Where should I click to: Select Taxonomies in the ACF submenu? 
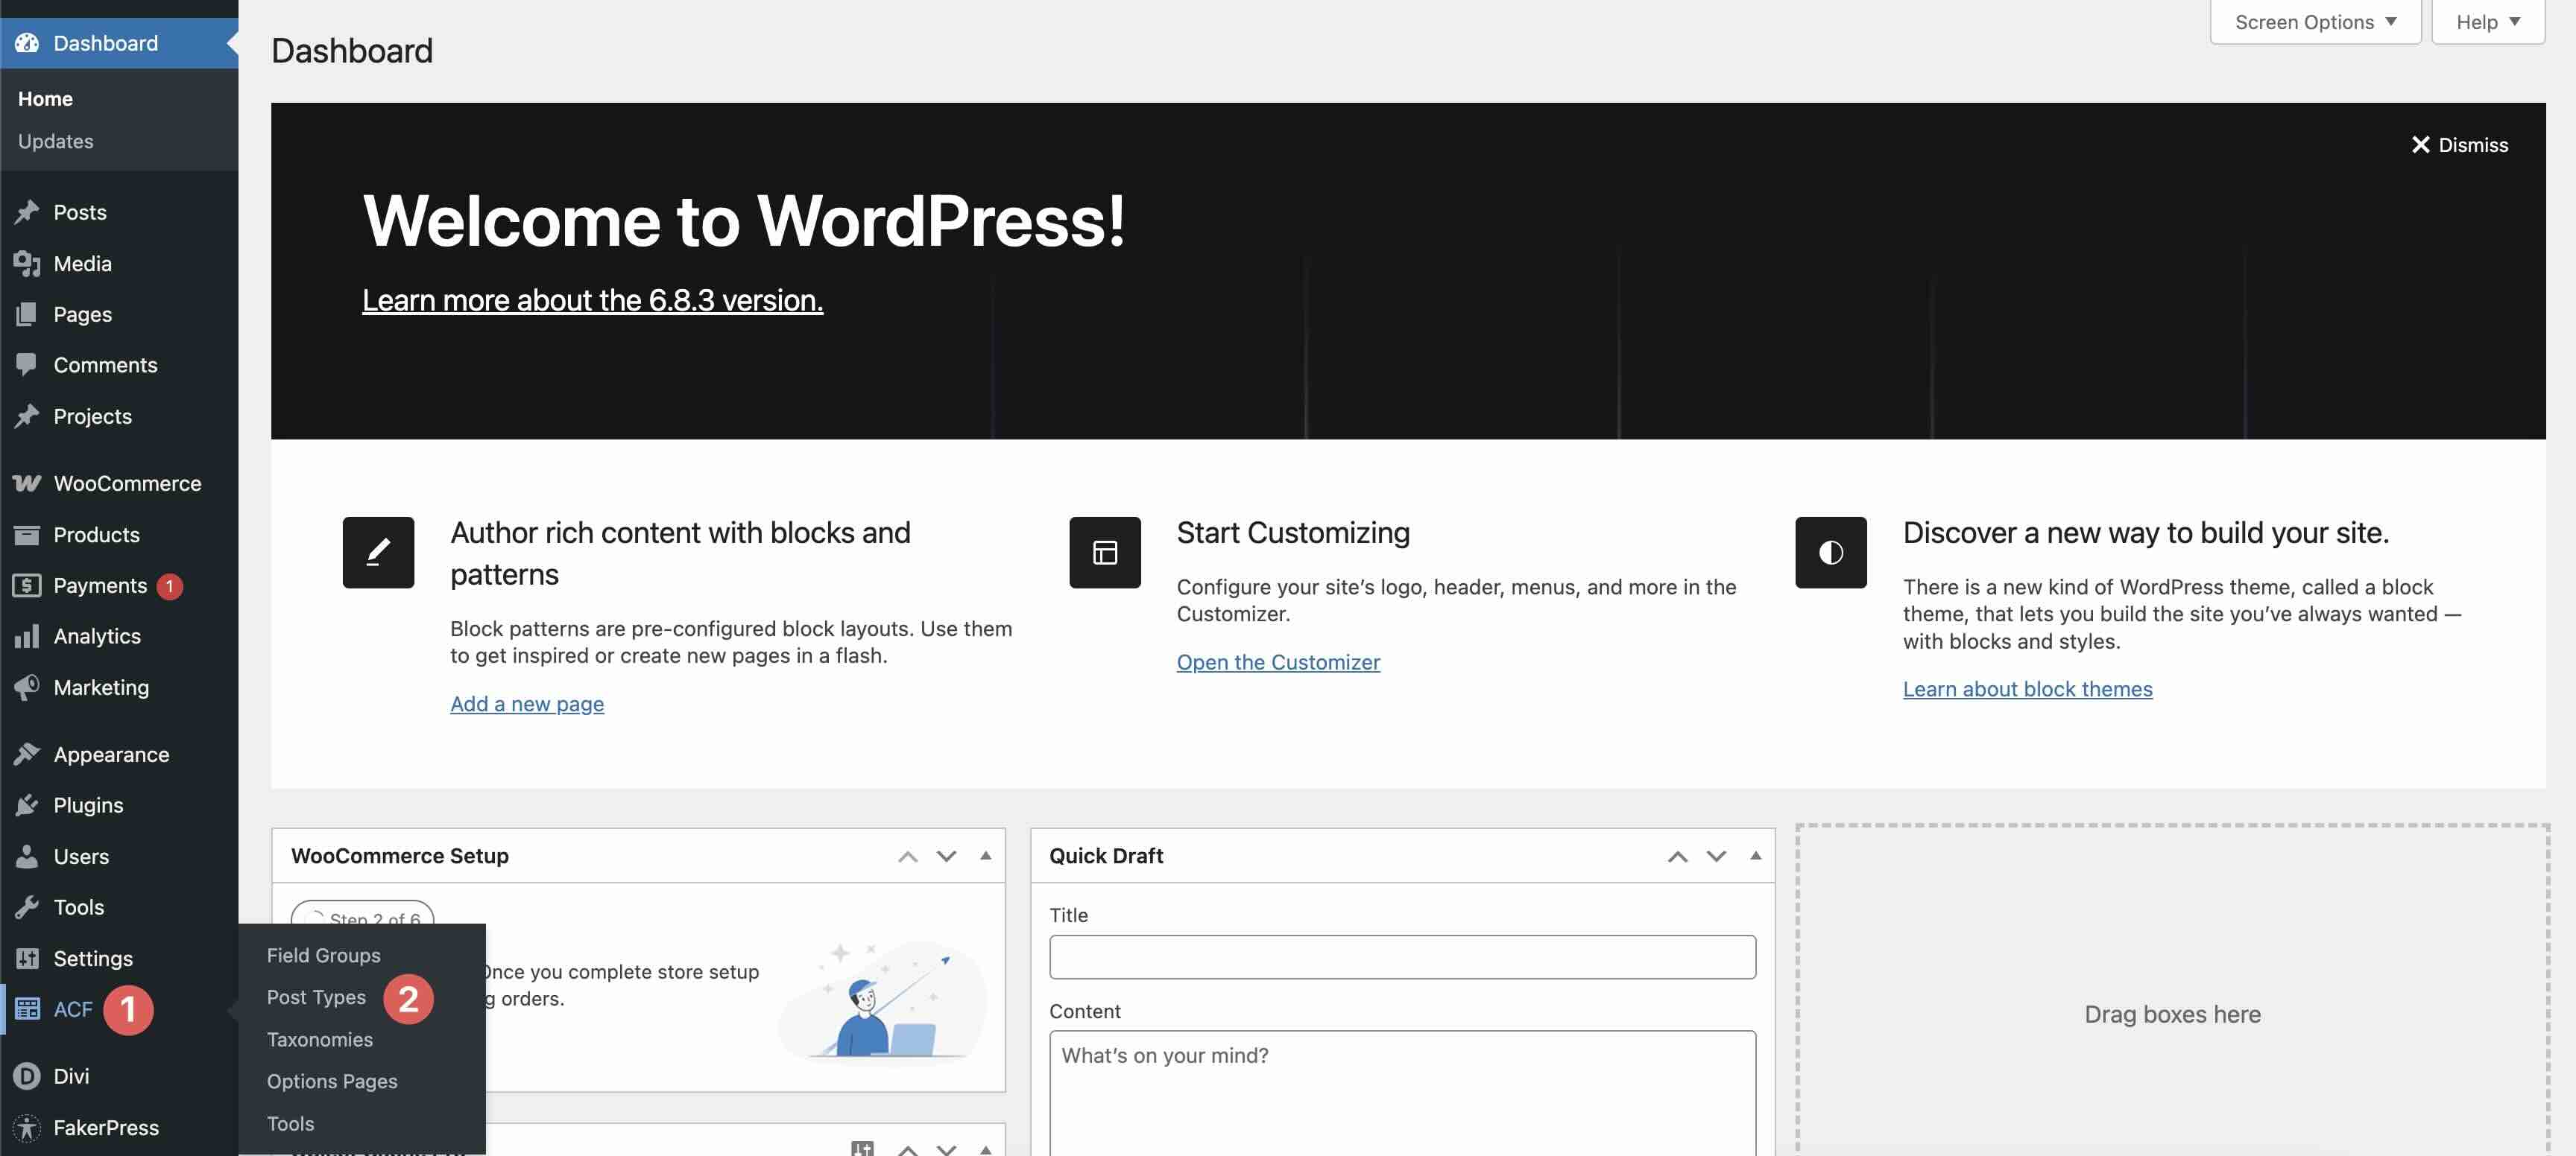coord(319,1039)
